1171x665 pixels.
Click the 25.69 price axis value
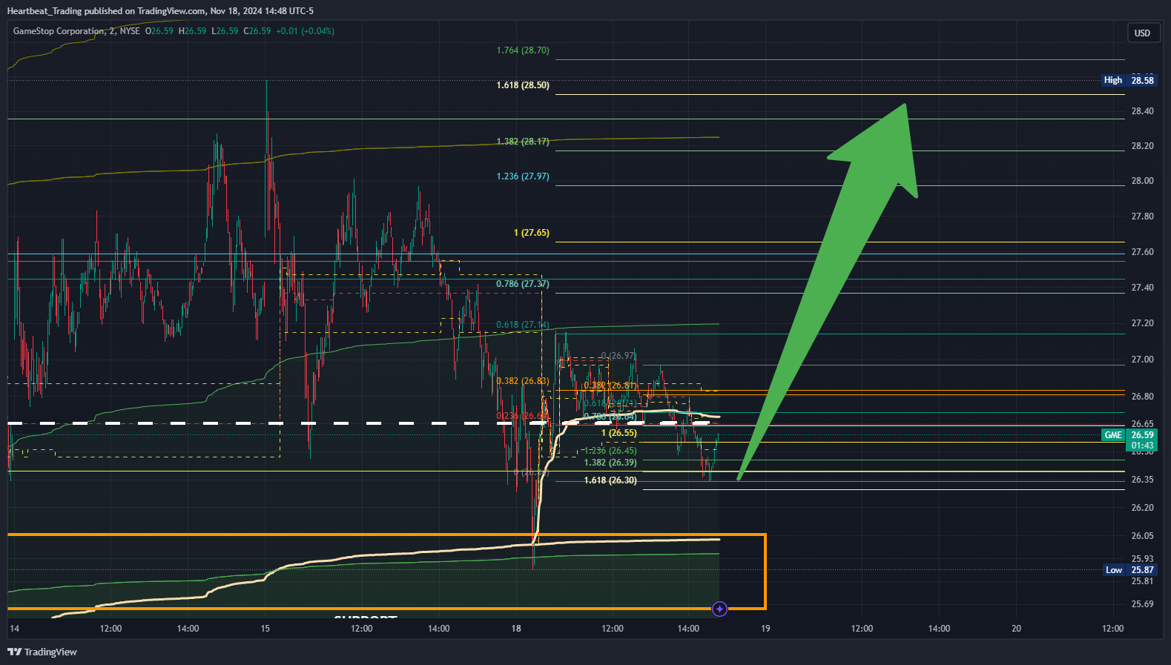1142,604
